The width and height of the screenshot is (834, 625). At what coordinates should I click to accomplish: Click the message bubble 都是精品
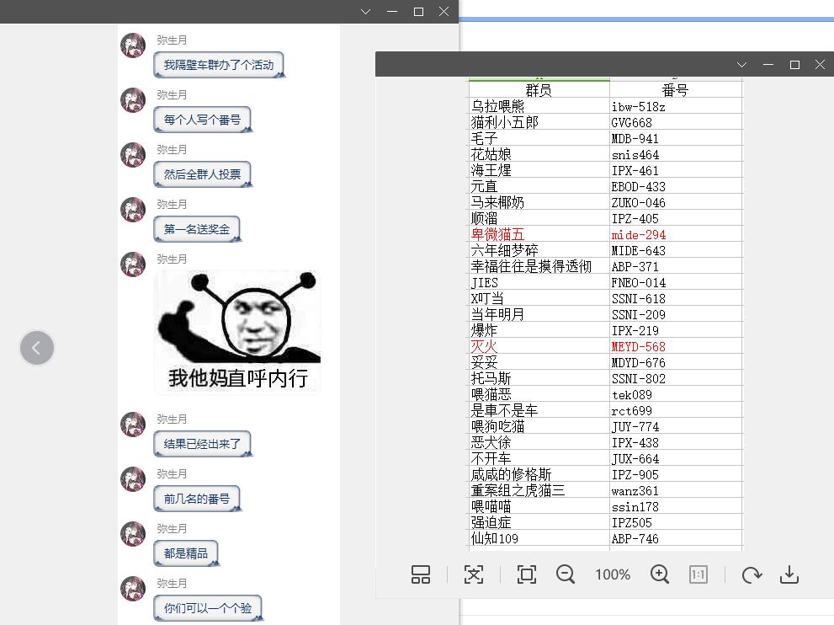point(186,553)
